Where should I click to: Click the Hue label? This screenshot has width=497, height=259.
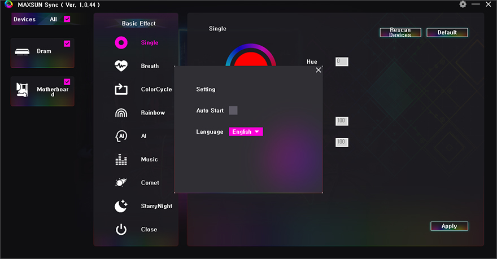[x=312, y=62]
